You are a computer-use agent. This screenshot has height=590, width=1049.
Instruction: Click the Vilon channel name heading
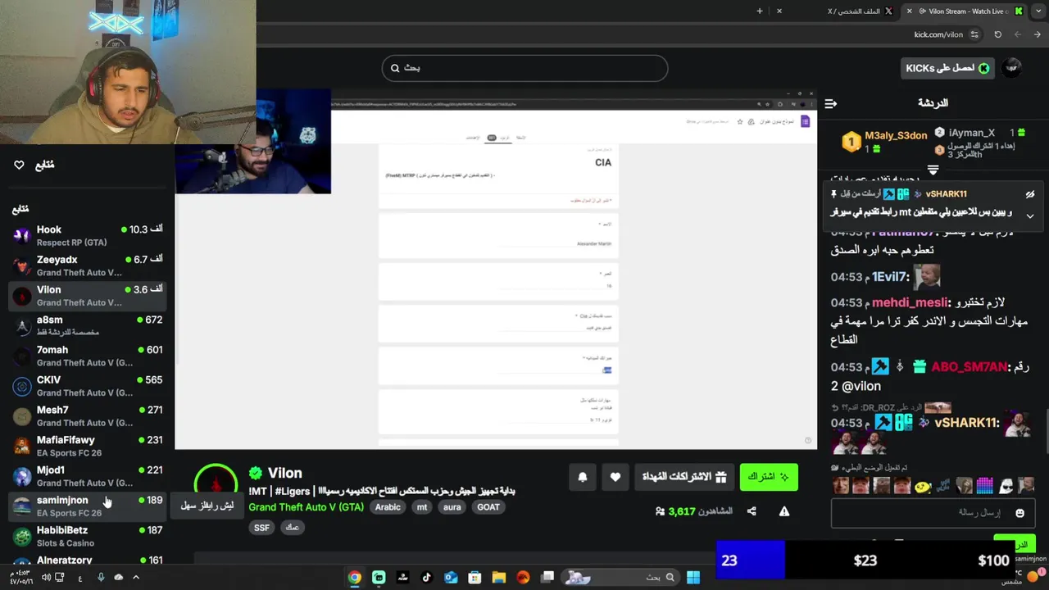pyautogui.click(x=285, y=473)
